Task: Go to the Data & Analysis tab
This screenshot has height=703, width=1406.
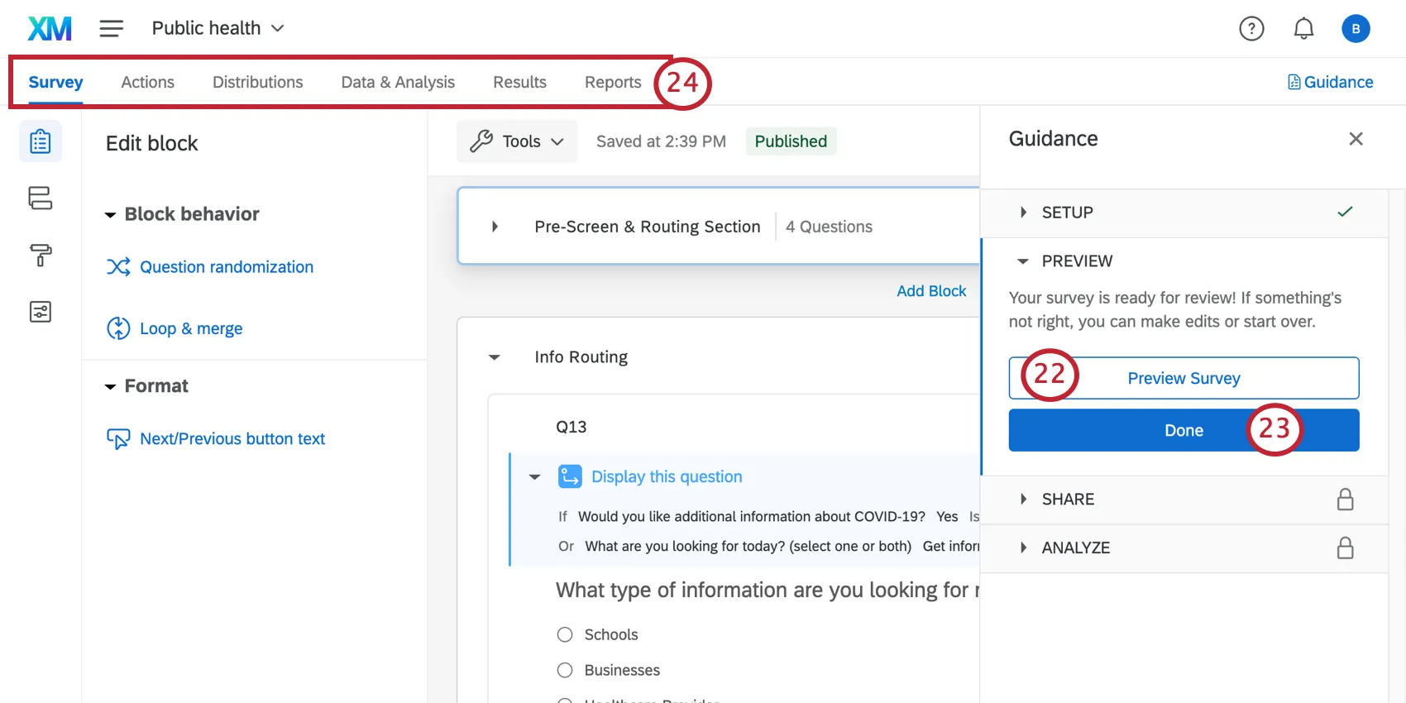Action: [x=398, y=82]
